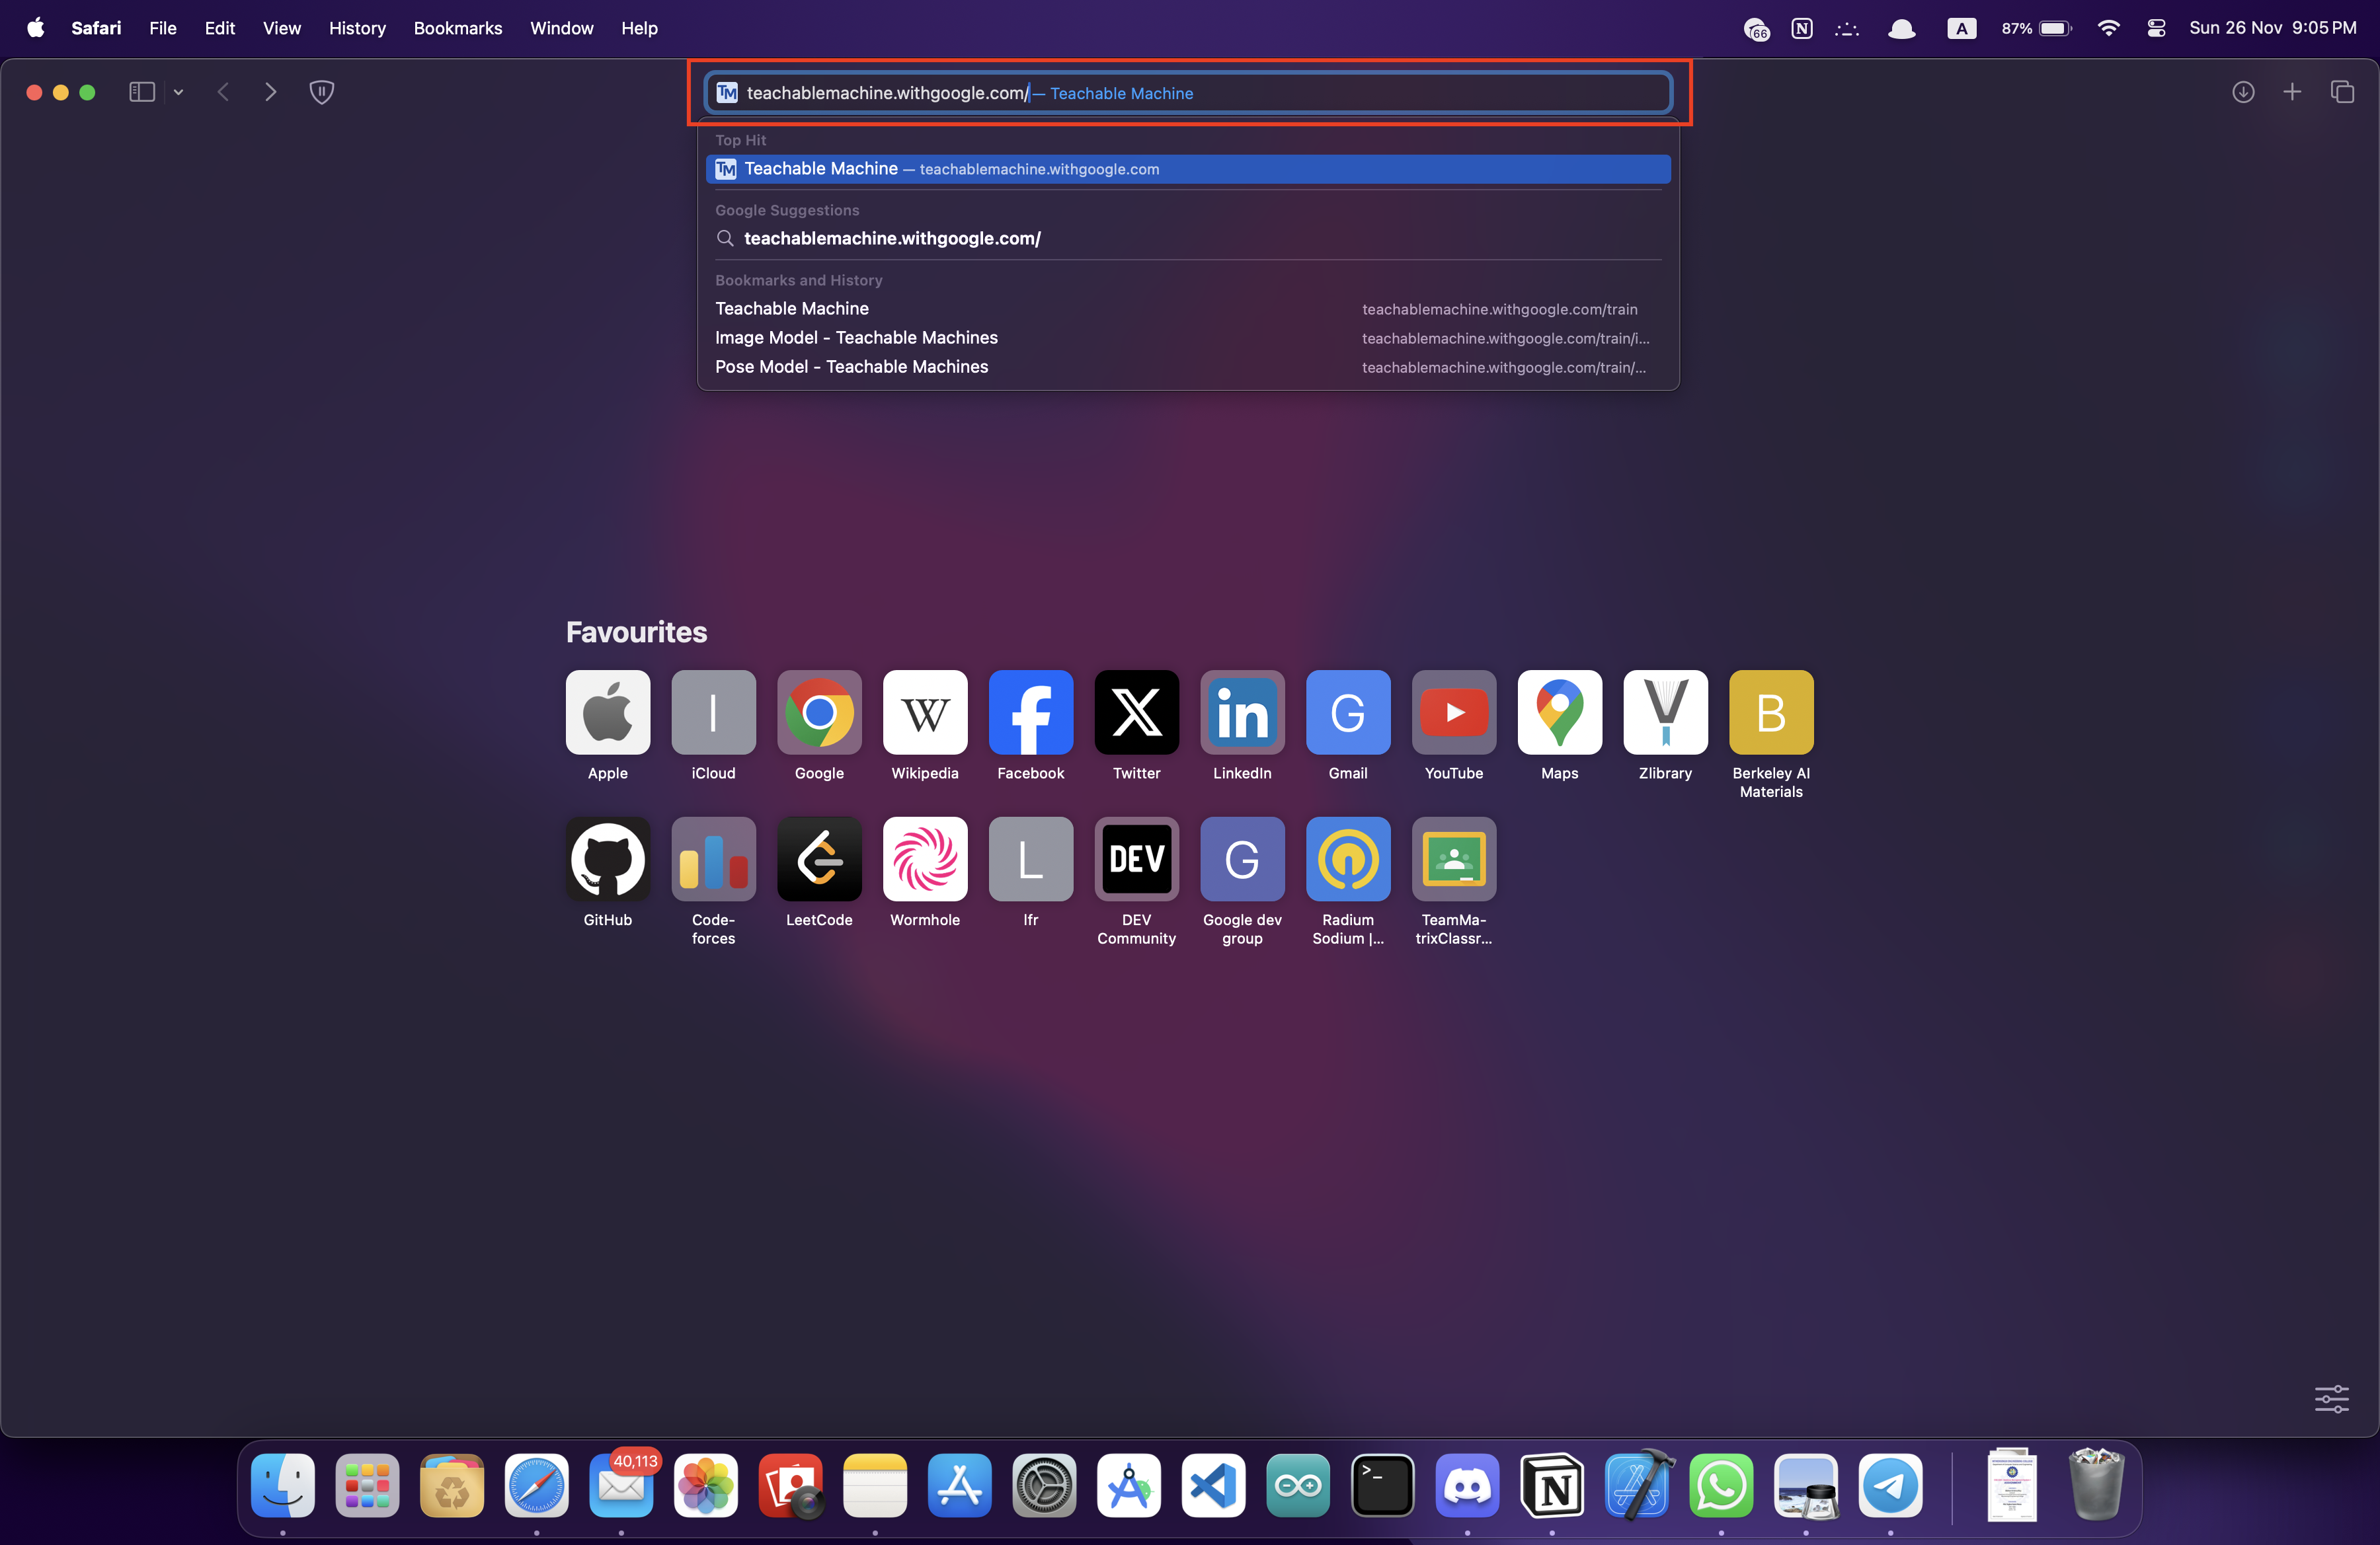Customize start page settings icon
The width and height of the screenshot is (2380, 1545).
click(x=2331, y=1398)
